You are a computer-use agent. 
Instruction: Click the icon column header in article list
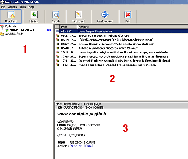click(57, 26)
